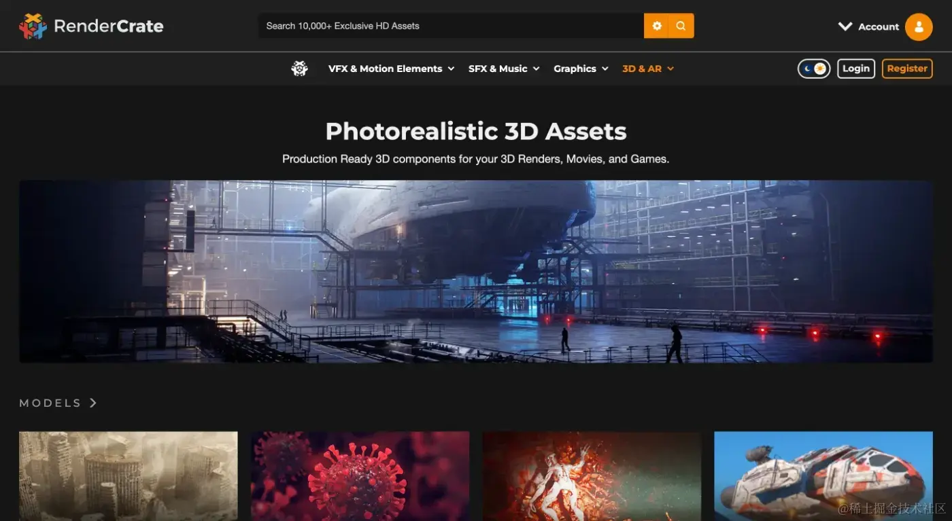
Task: Open the red virus model thumbnail
Action: point(360,475)
